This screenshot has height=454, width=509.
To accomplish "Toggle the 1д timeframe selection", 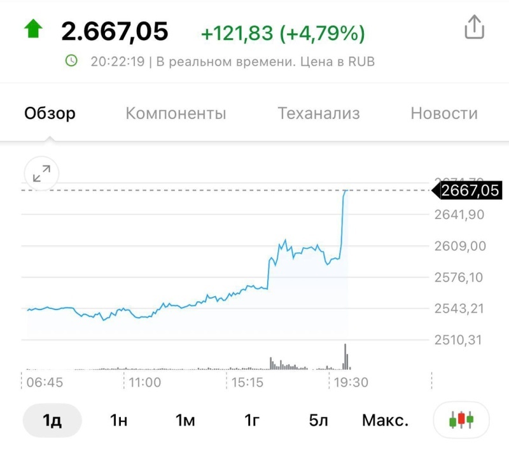I will pos(51,420).
